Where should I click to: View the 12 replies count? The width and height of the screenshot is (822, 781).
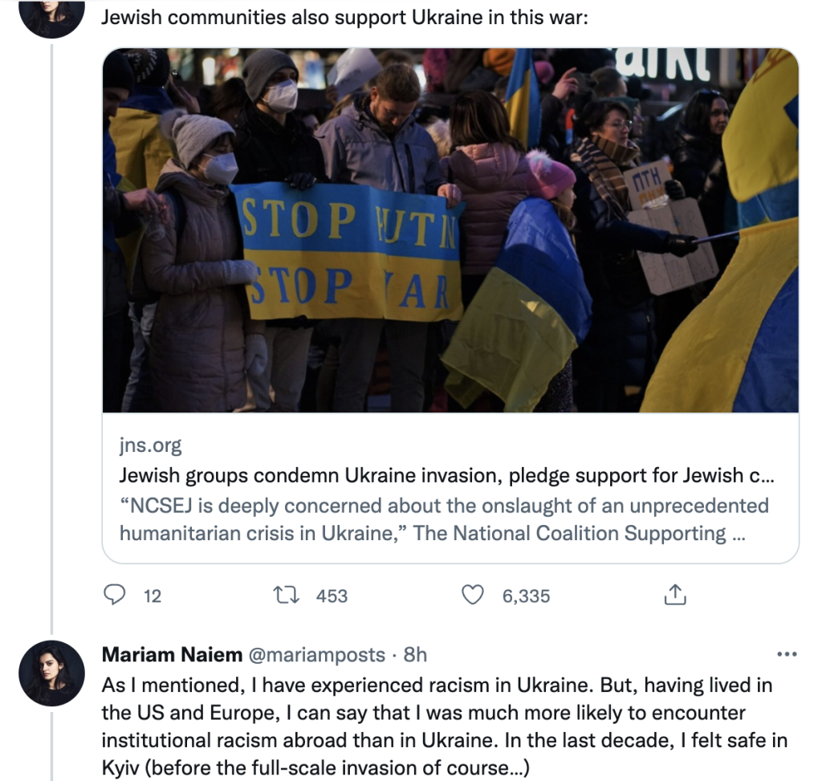(x=153, y=596)
